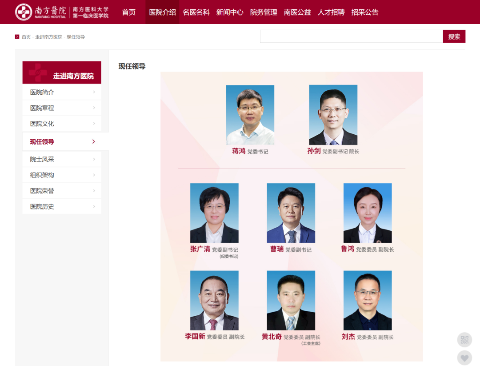
Task: Go to 新闻中心 in the top navigation
Action: (x=230, y=12)
